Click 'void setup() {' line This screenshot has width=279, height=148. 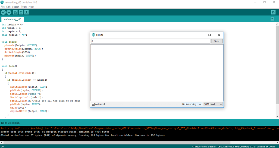[x=11, y=42]
